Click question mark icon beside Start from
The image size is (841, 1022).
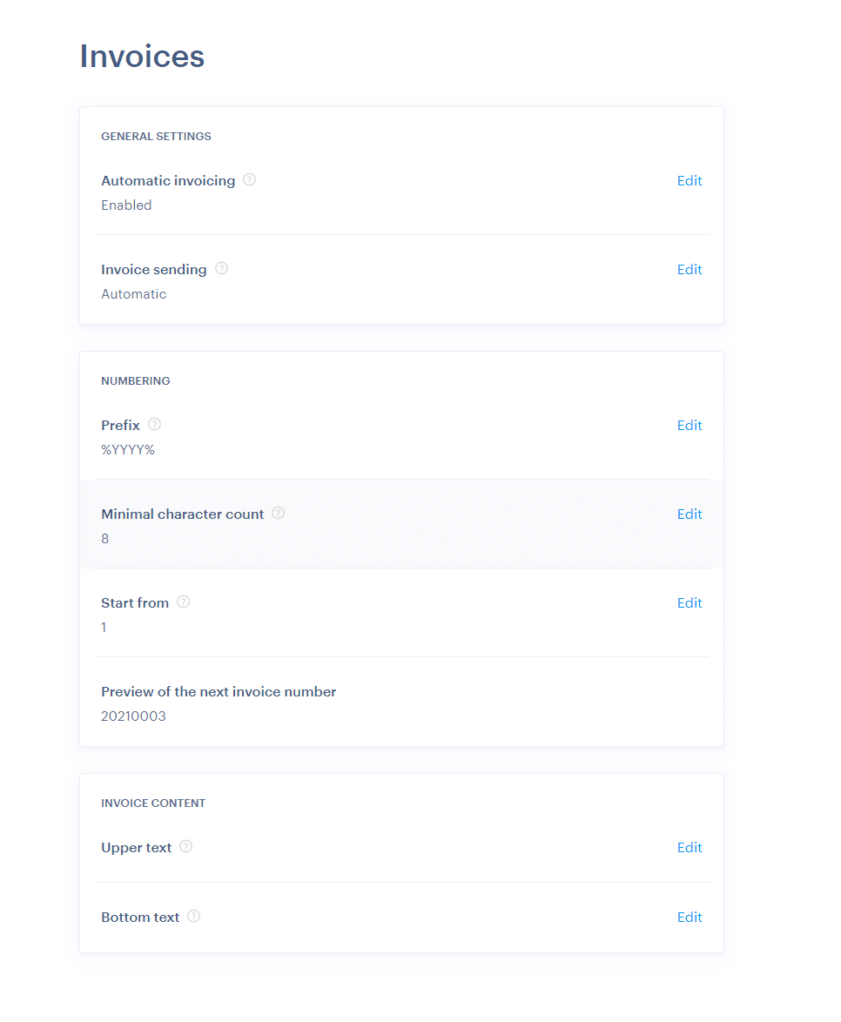coord(183,602)
